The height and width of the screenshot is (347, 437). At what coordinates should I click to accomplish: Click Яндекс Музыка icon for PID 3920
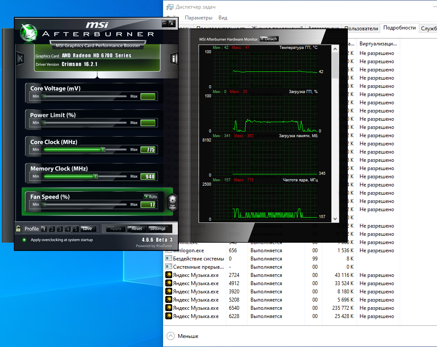(x=169, y=291)
